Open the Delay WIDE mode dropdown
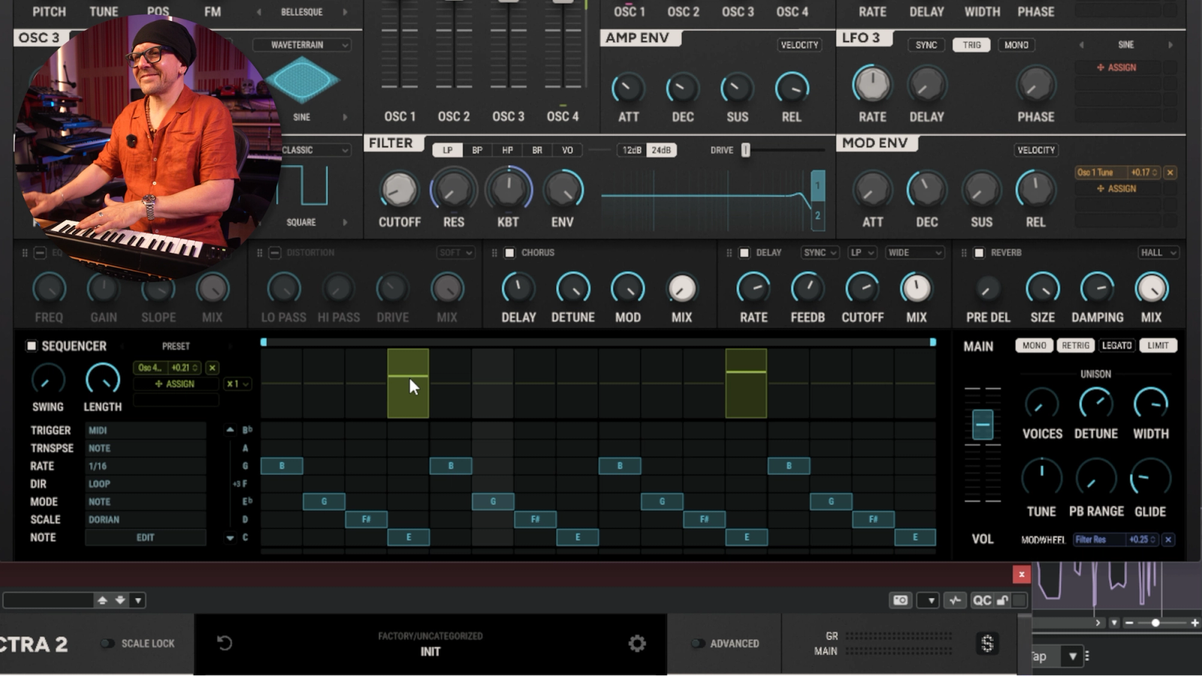This screenshot has height=676, width=1202. pyautogui.click(x=914, y=252)
